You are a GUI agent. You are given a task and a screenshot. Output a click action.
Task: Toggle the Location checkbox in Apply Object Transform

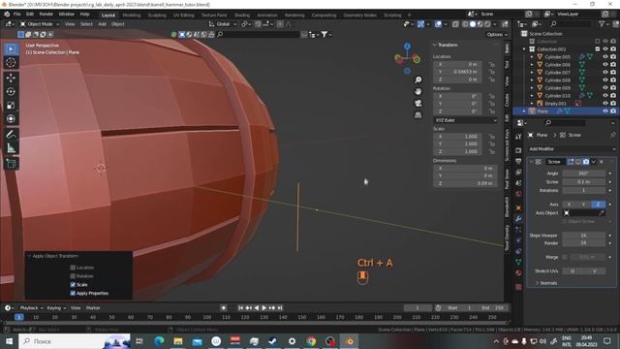(73, 268)
